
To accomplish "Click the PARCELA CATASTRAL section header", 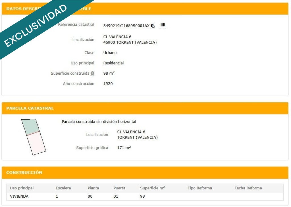I will pyautogui.click(x=30, y=108).
